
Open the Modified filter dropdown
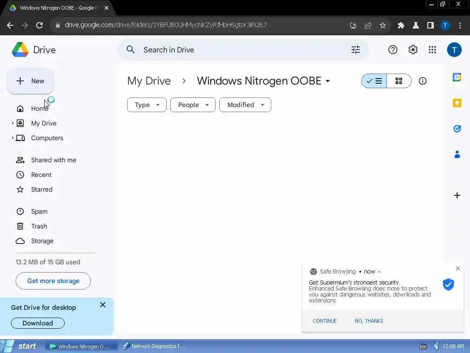[x=245, y=105]
